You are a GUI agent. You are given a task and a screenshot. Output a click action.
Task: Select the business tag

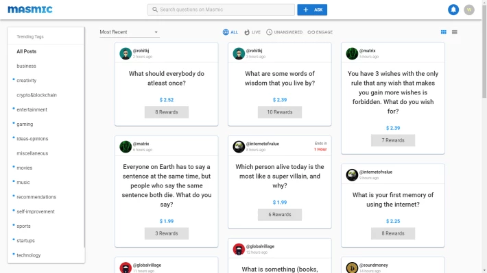26,66
